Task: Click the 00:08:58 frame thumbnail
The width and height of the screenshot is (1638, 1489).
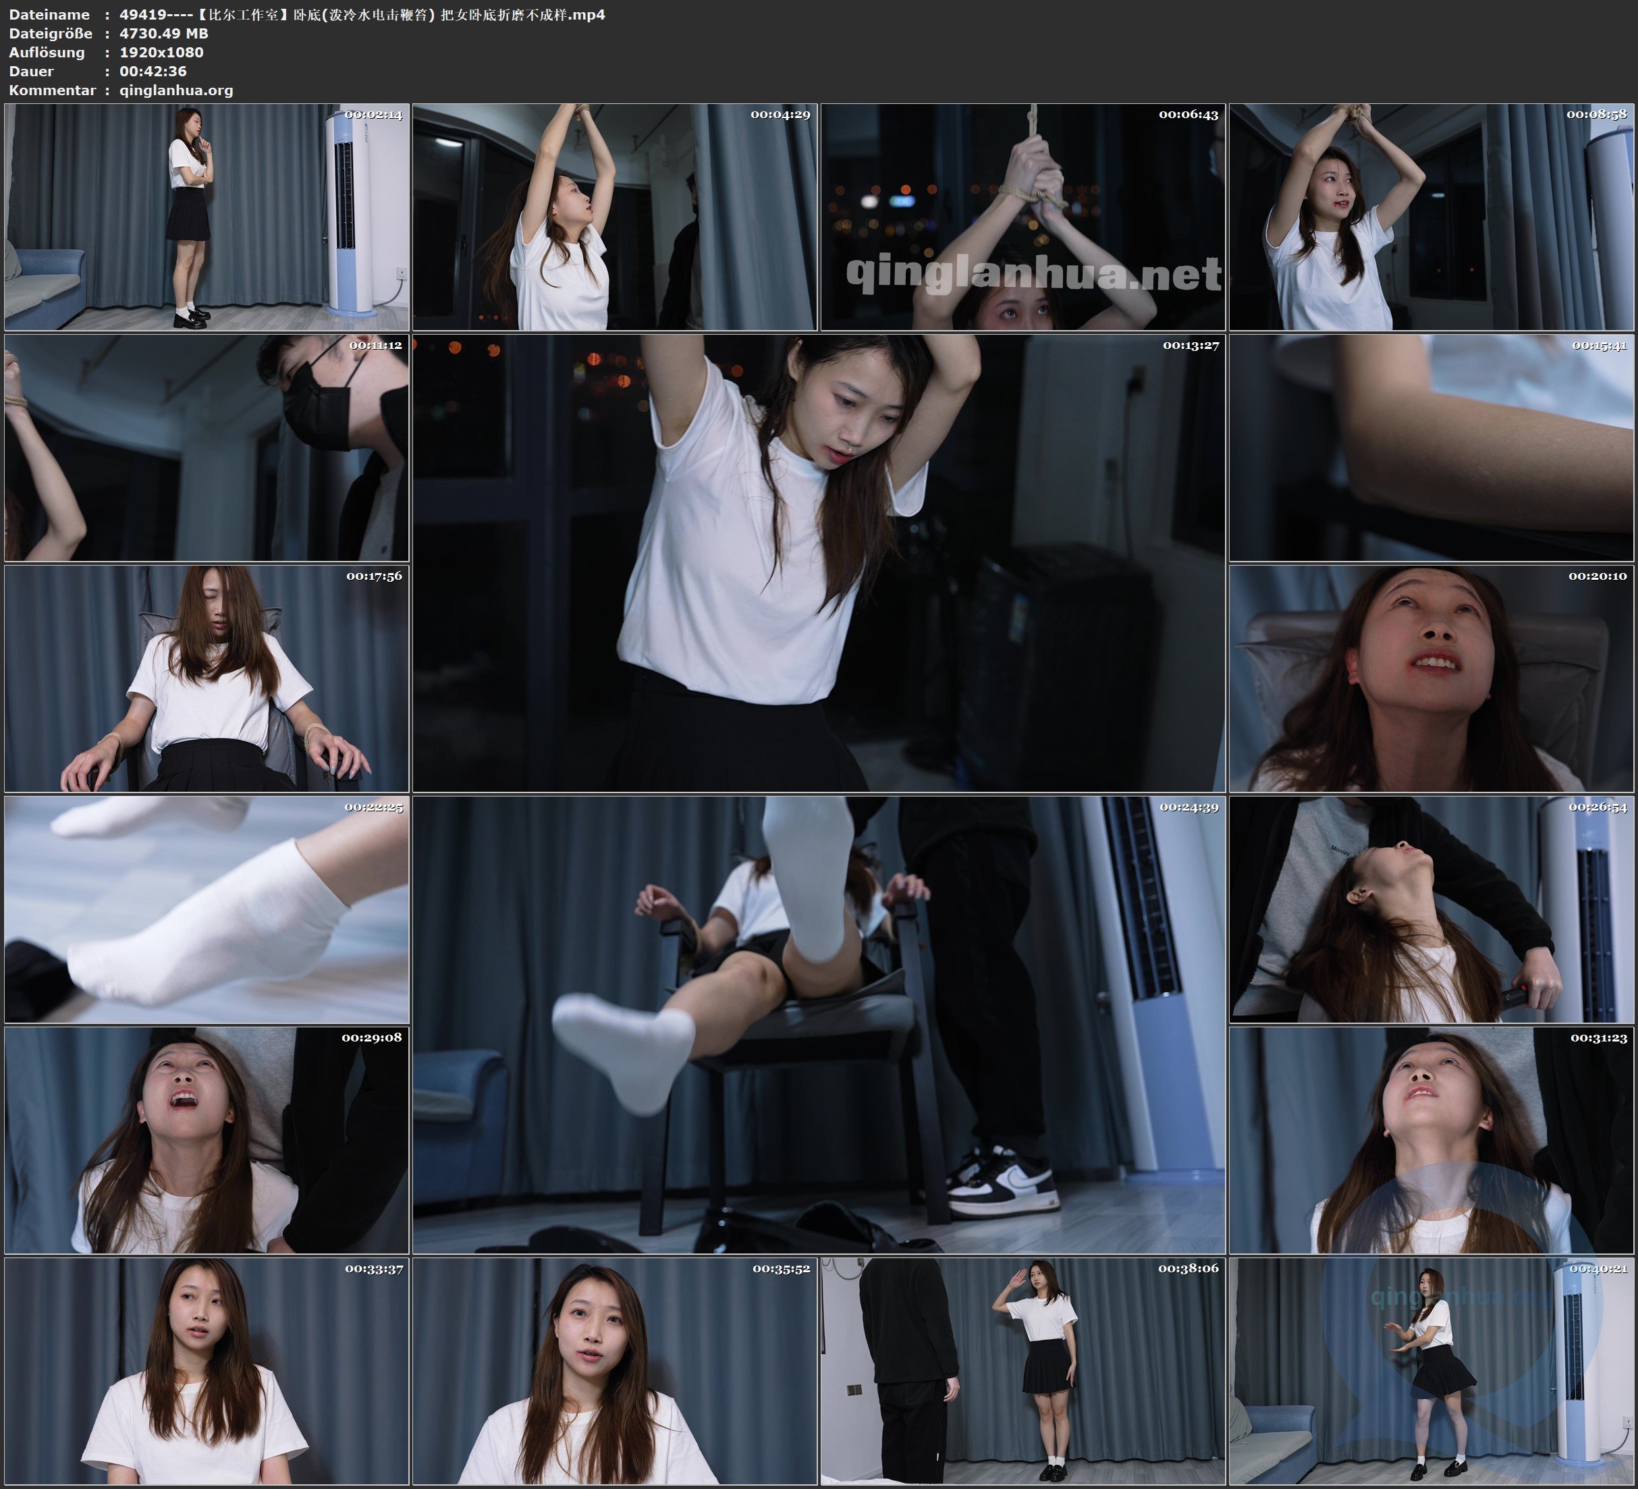Action: pos(1431,217)
